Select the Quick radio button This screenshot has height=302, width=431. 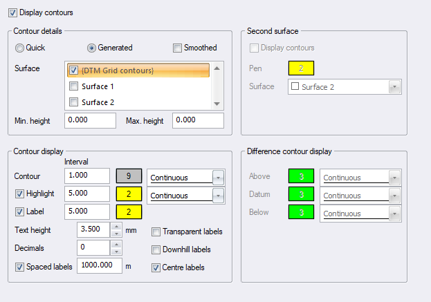20,48
